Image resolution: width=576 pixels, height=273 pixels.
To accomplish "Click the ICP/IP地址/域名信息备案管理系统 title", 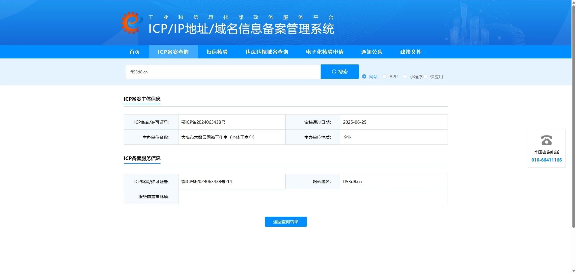I will click(241, 29).
